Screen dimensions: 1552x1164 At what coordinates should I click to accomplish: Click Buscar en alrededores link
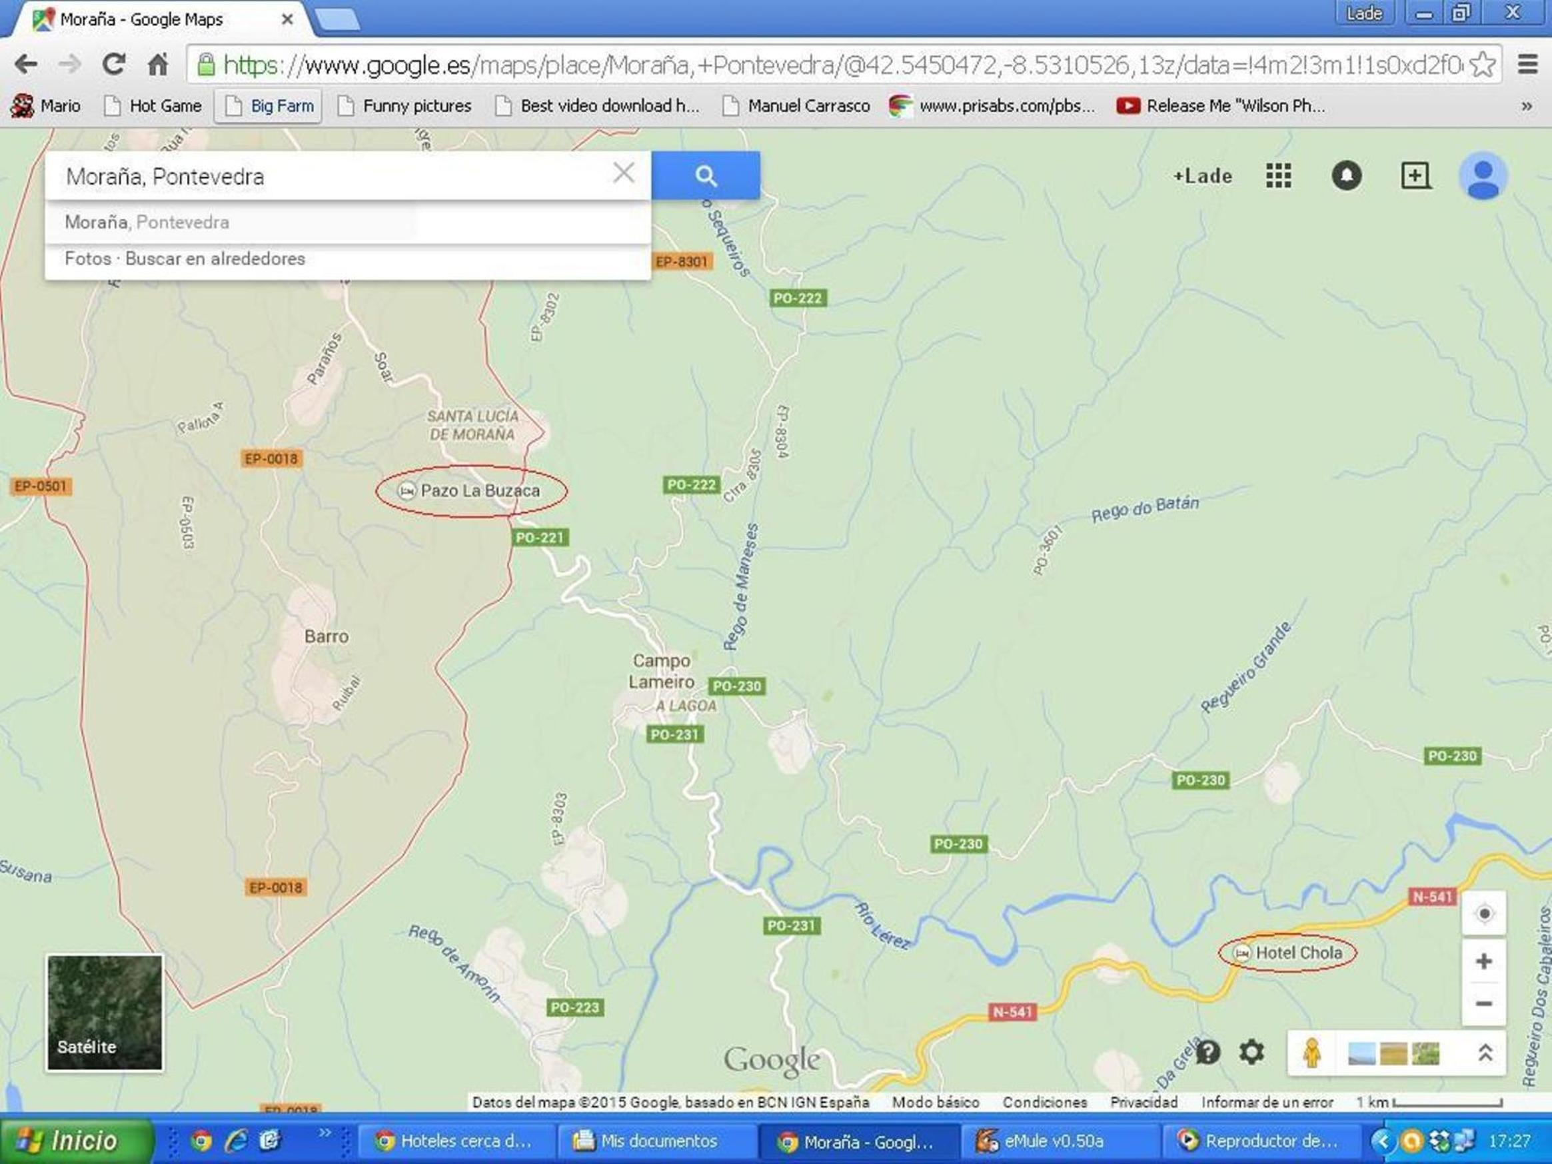tap(215, 259)
